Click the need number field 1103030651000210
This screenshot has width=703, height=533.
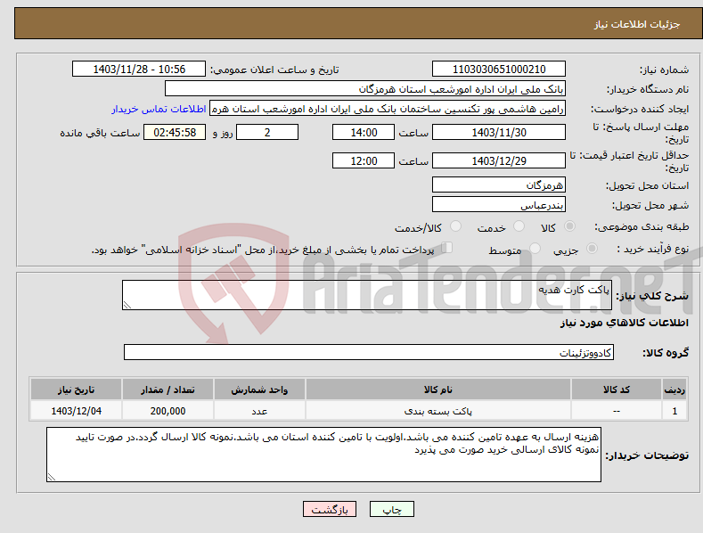499,70
